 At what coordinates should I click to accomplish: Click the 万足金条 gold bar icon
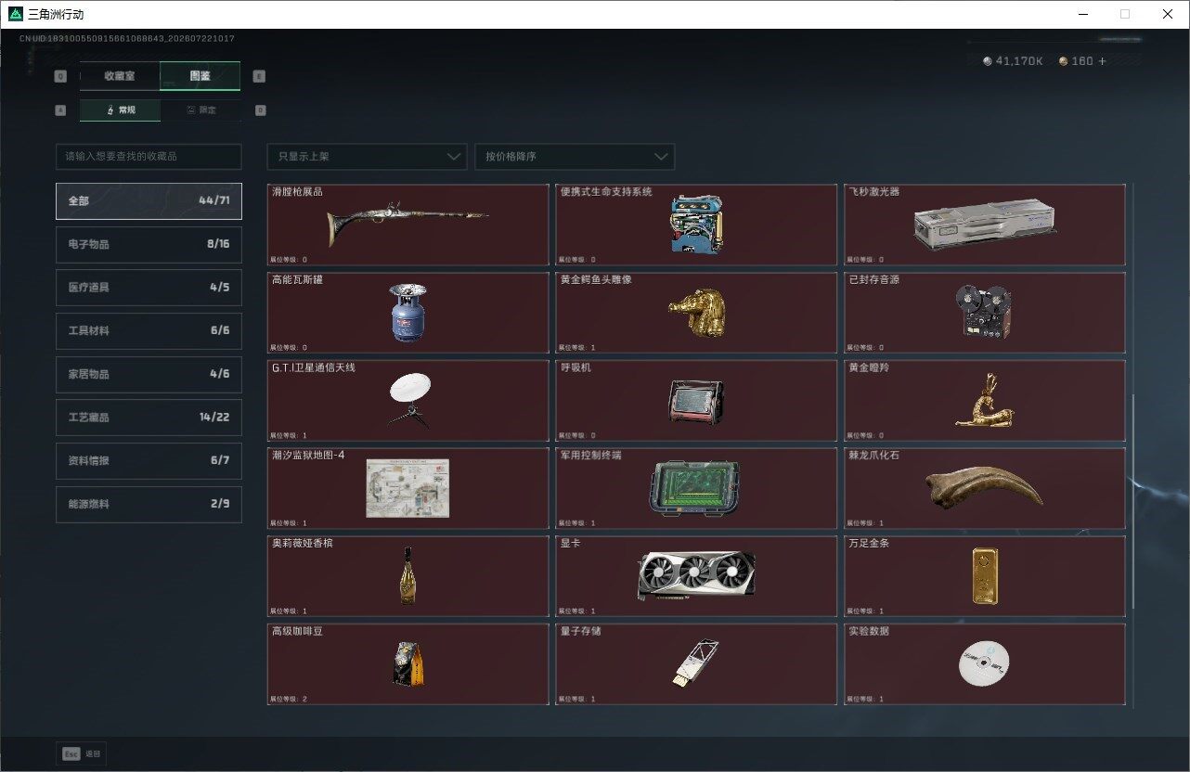(x=985, y=576)
